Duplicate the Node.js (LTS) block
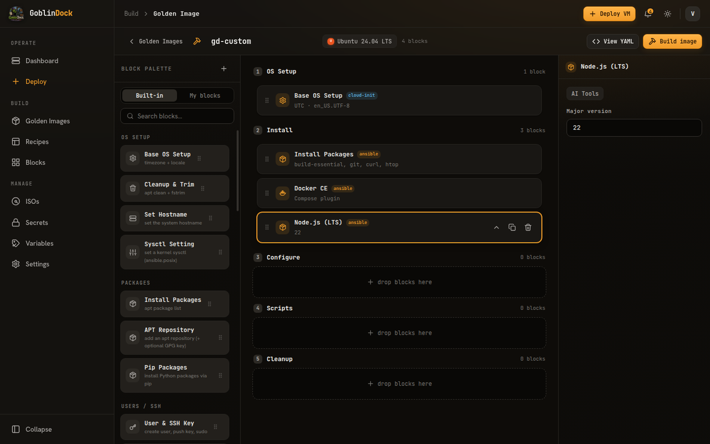The image size is (710, 444). (x=512, y=228)
